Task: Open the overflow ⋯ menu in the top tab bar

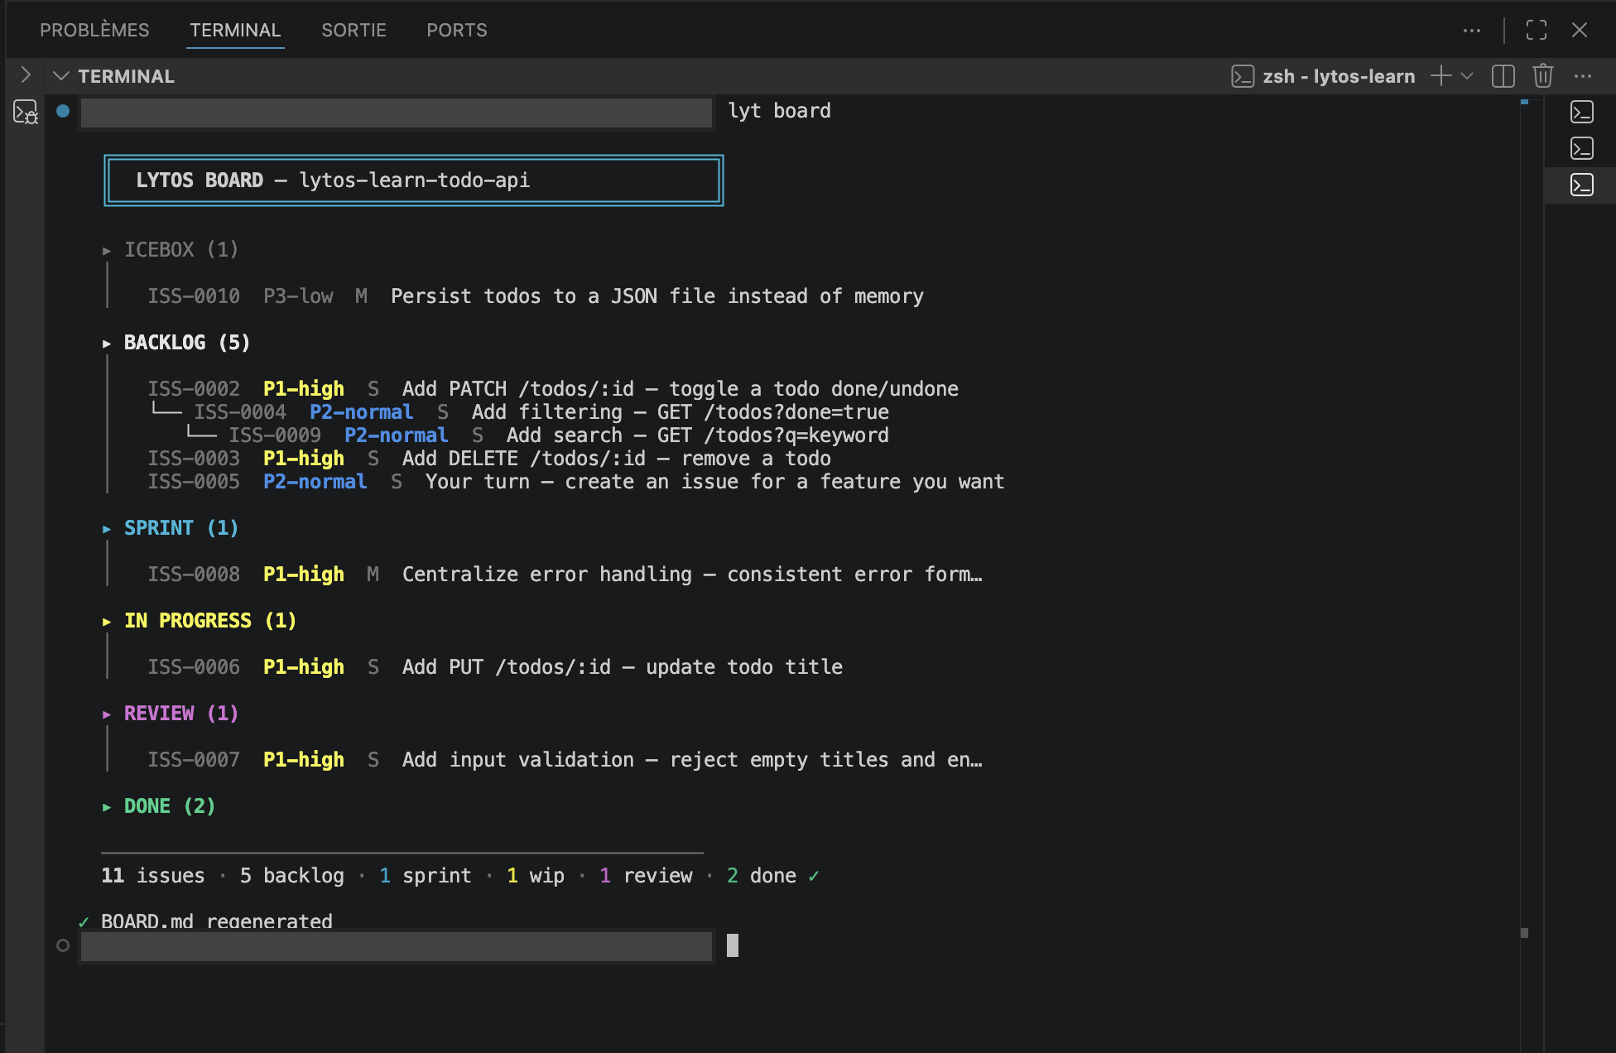Action: click(x=1472, y=30)
